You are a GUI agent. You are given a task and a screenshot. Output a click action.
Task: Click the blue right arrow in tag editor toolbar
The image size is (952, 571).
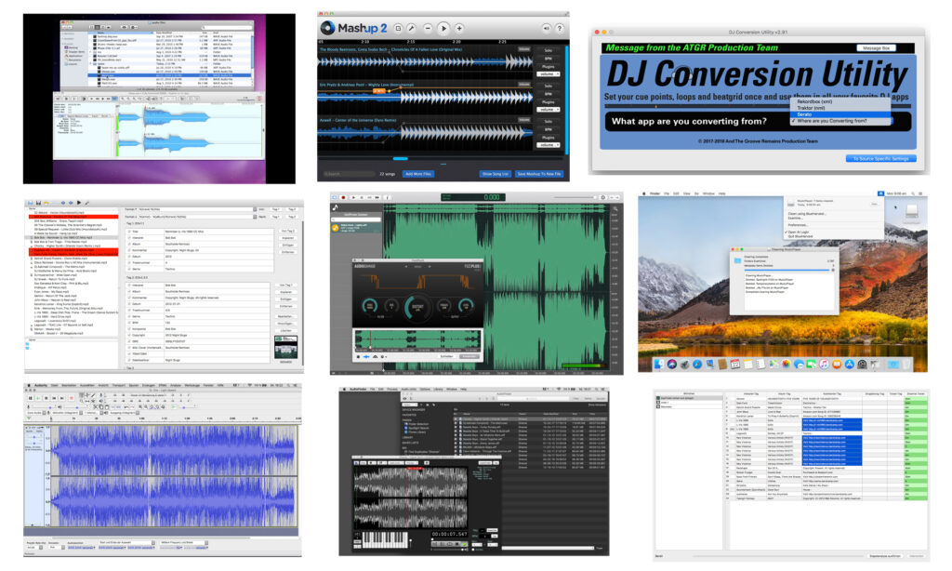[x=71, y=203]
